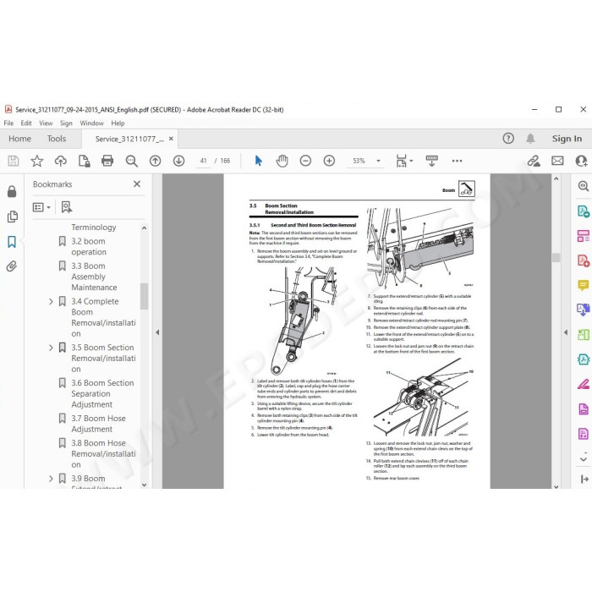Show more tools ellipsis
The image size is (592, 592).
click(x=457, y=161)
